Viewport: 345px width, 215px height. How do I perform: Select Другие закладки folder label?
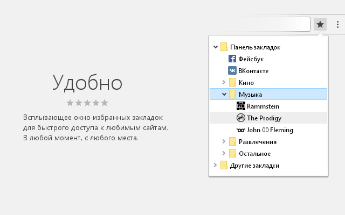[x=254, y=166]
